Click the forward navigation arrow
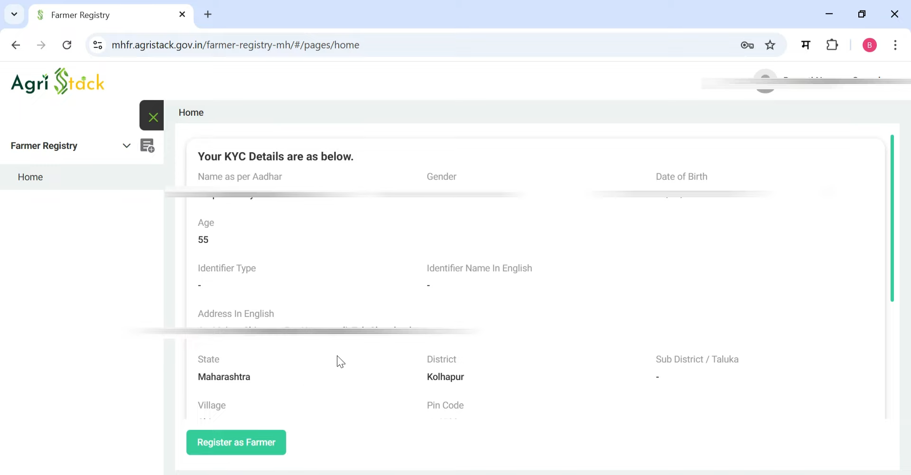Viewport: 911px width, 475px height. [x=41, y=45]
